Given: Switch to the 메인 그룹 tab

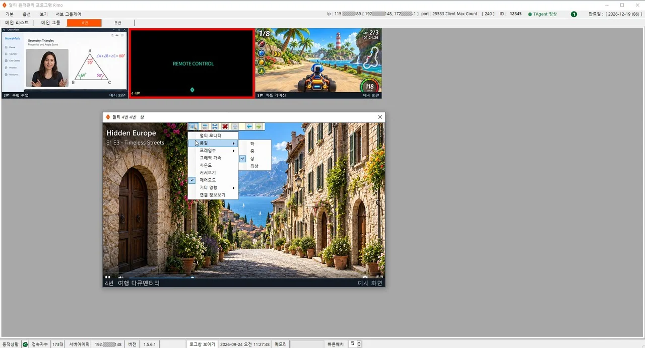Looking at the screenshot, I should tap(50, 23).
